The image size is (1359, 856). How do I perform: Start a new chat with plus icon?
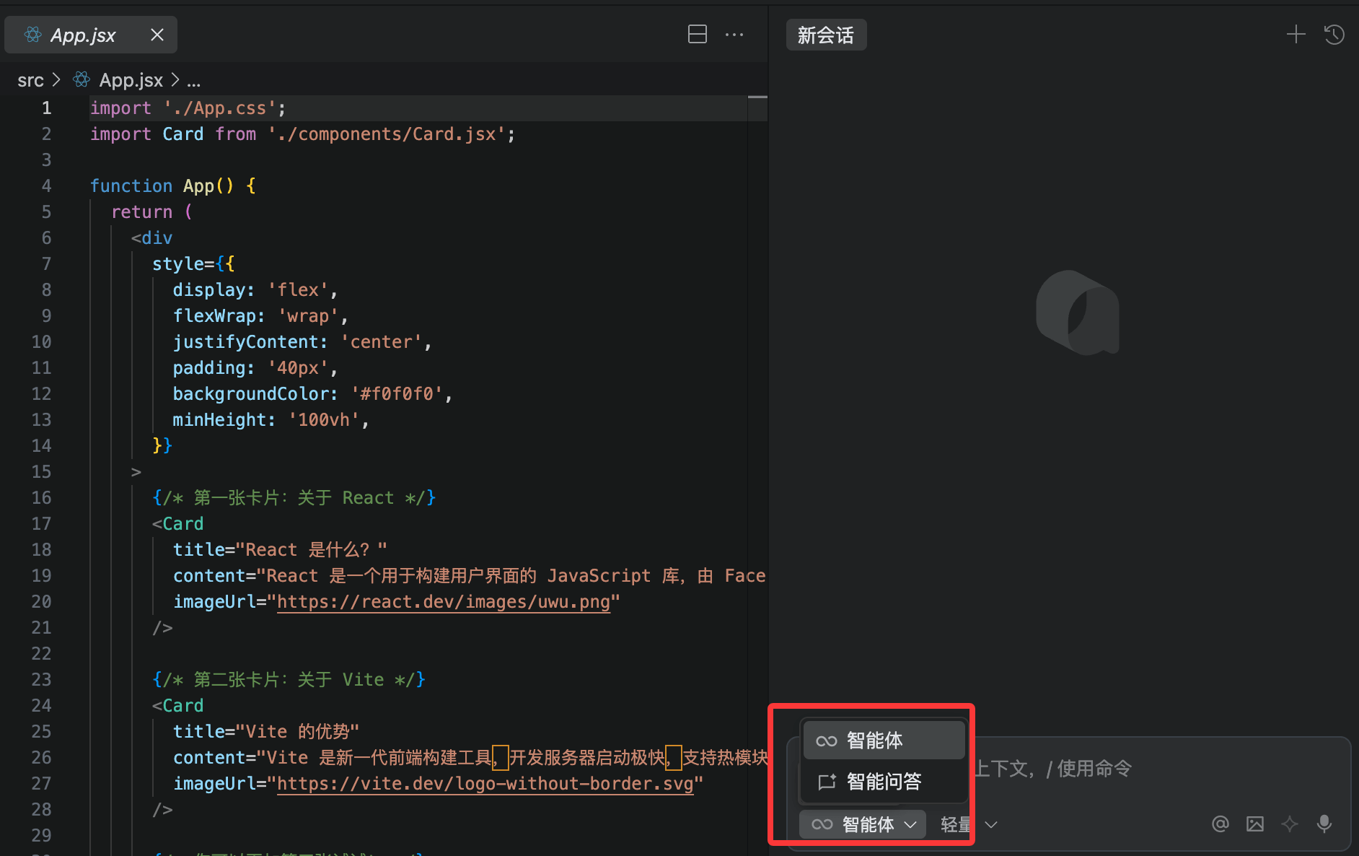click(1296, 35)
